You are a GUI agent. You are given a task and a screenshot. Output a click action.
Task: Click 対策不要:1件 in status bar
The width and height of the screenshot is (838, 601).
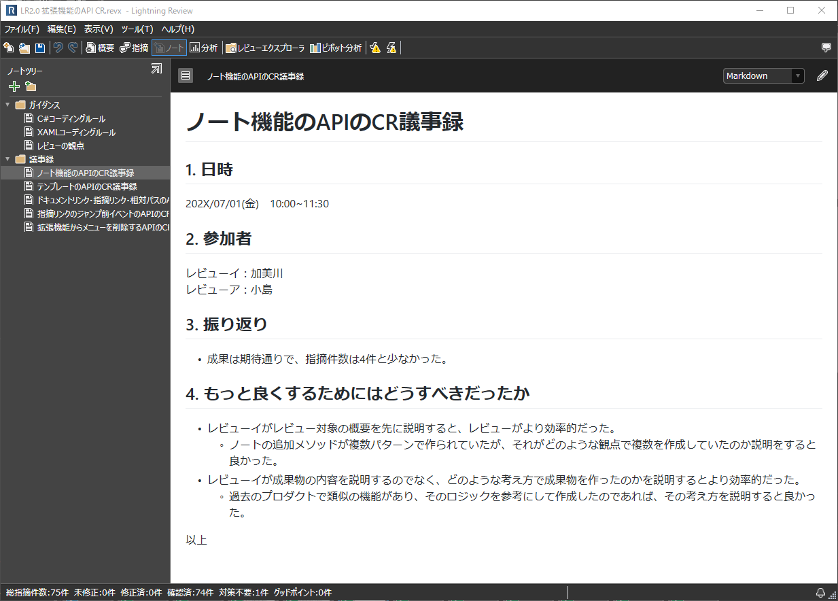pos(243,593)
